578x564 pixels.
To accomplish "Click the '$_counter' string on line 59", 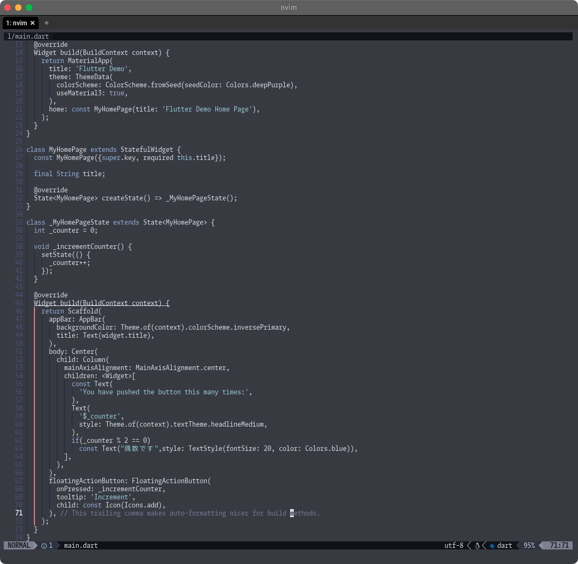I will point(100,416).
